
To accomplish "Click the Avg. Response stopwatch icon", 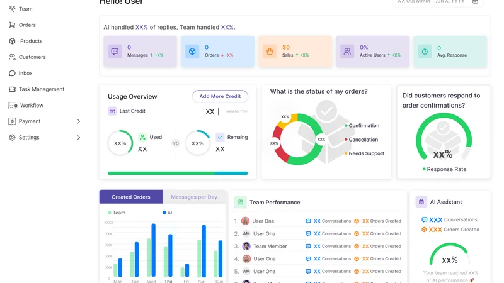I will pos(425,52).
